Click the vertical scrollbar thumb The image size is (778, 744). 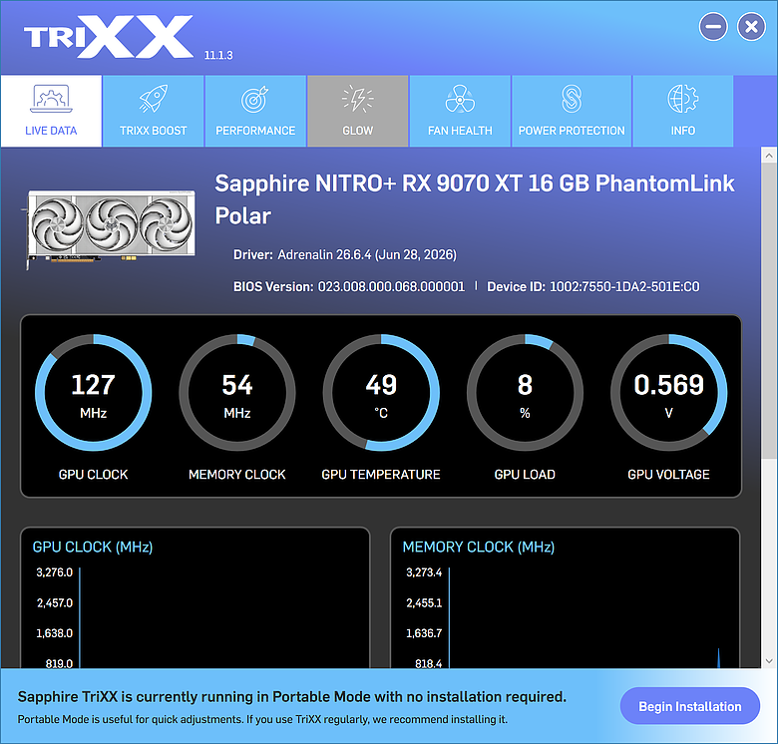pos(769,311)
